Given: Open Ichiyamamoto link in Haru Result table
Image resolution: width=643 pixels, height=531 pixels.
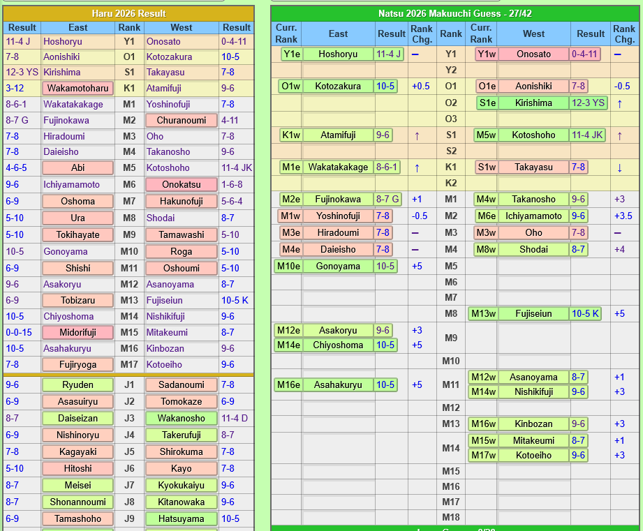Looking at the screenshot, I should tap(71, 185).
